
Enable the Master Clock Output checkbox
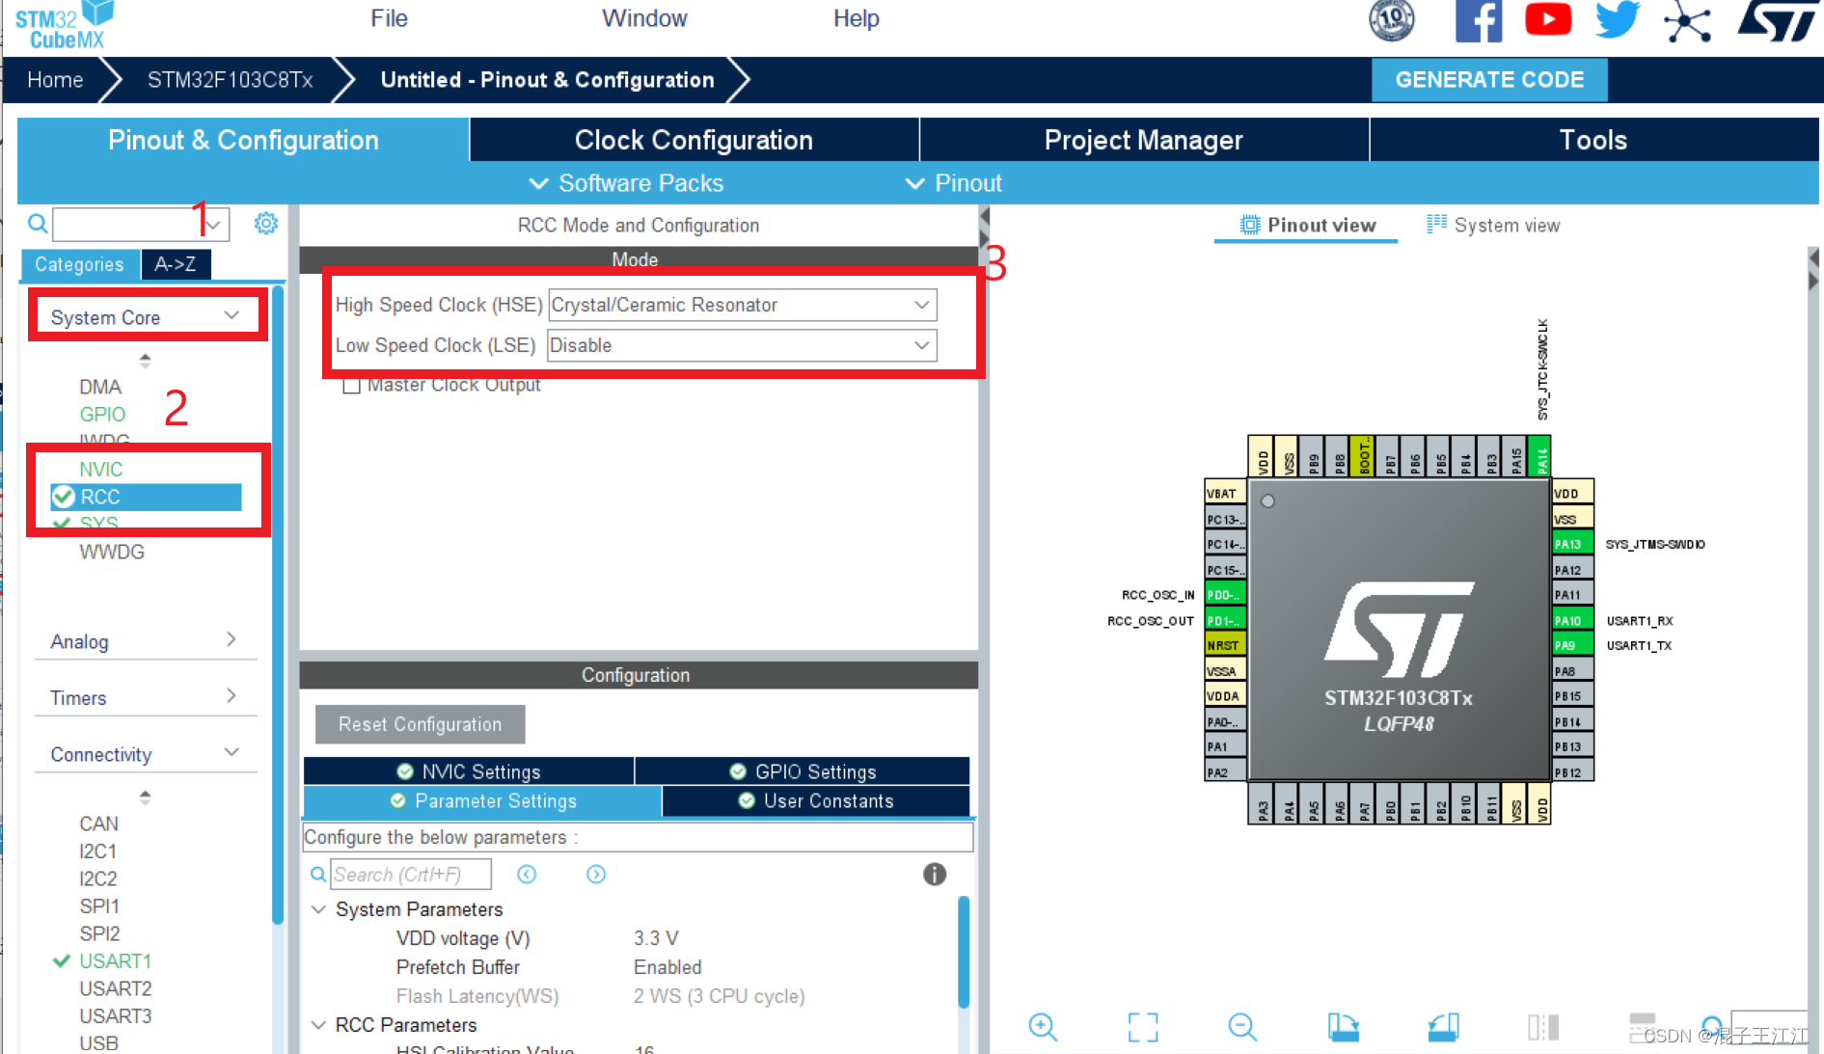click(352, 385)
